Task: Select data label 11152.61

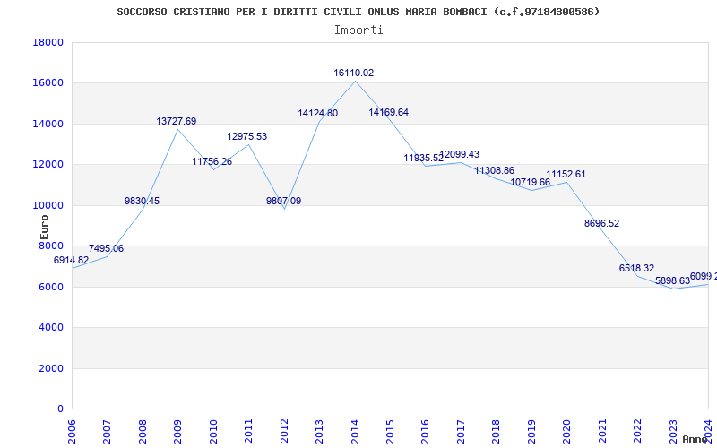Action: 566,175
